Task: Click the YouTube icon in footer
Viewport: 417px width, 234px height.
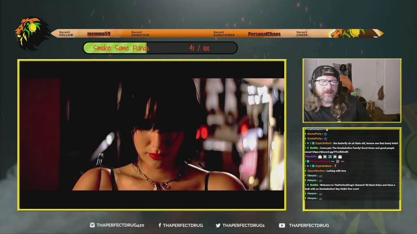Action: pyautogui.click(x=282, y=225)
